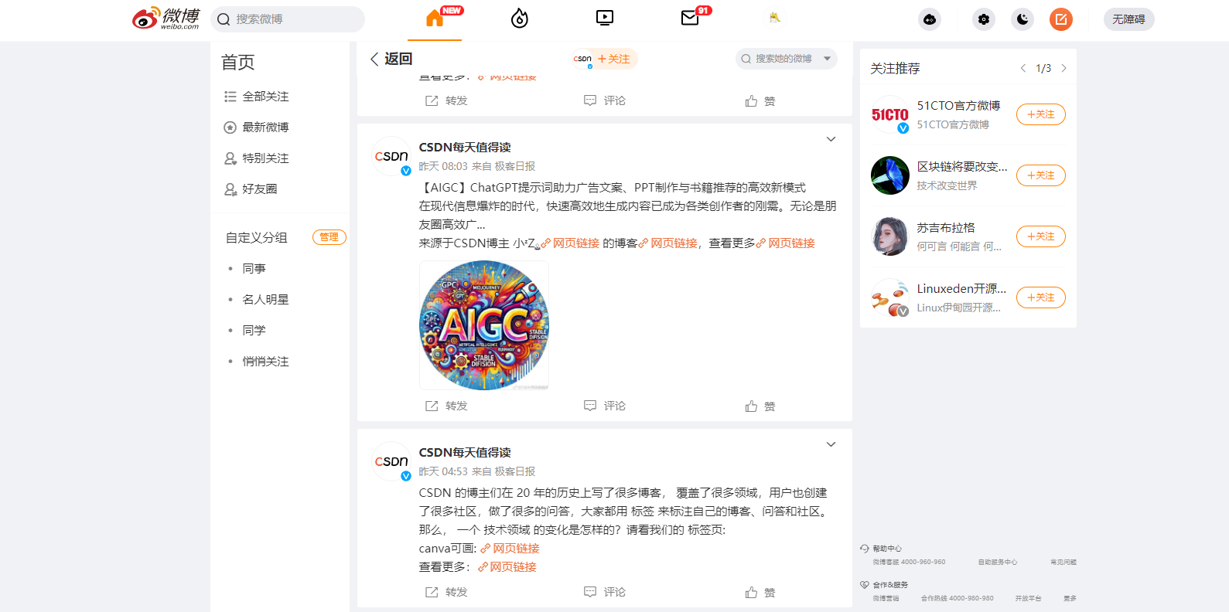Comment on the AIGC post via 评论

tap(605, 406)
